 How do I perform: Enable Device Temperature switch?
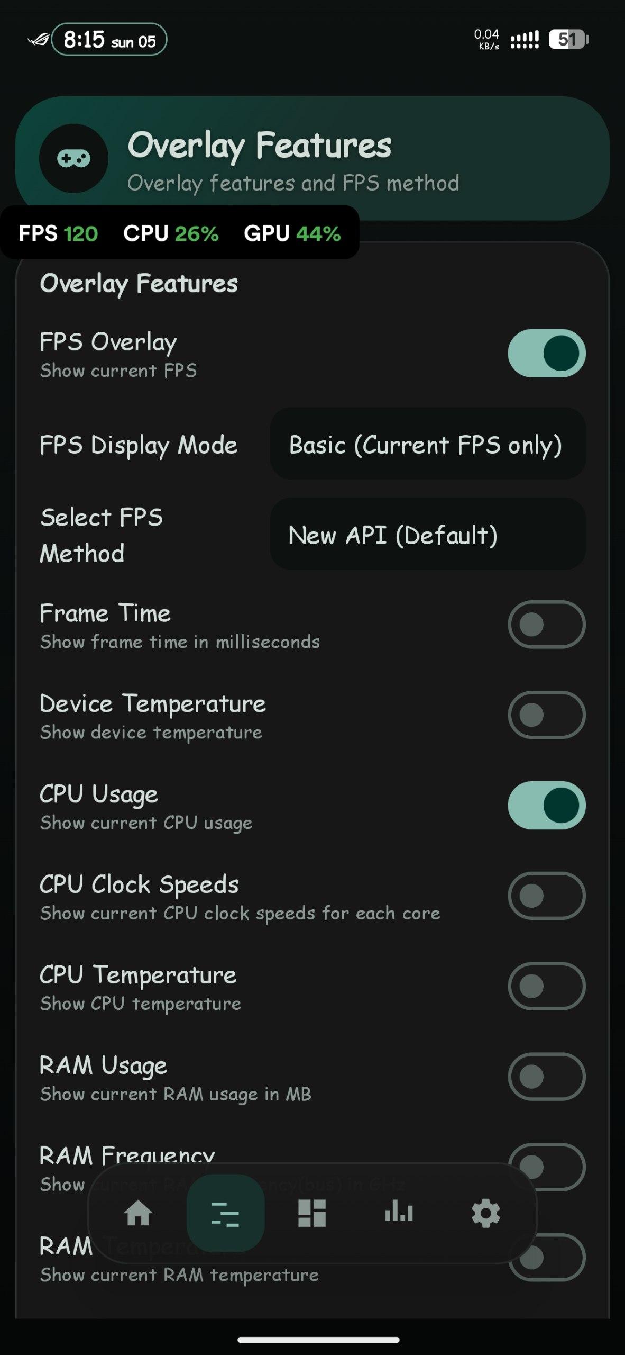546,715
